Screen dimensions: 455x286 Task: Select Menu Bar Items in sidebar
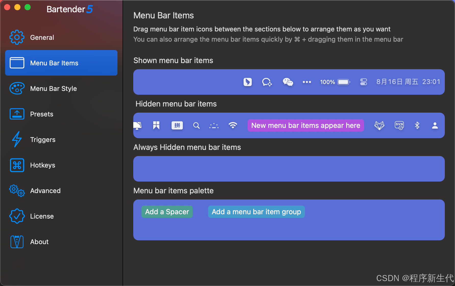(61, 63)
